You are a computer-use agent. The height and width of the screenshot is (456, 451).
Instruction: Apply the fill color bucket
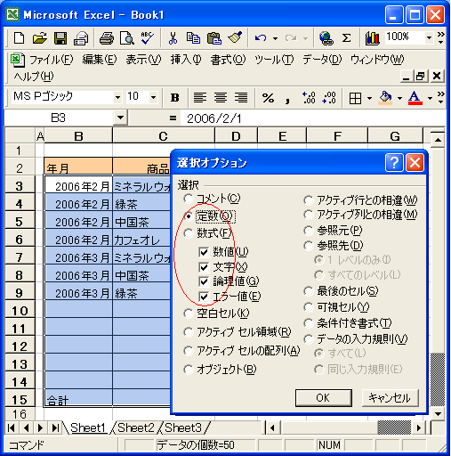tap(386, 98)
